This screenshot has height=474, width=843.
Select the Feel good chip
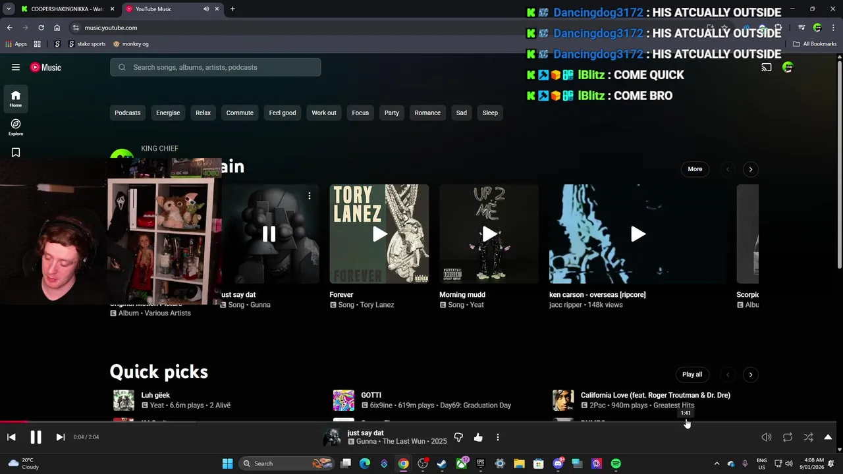[x=283, y=113]
